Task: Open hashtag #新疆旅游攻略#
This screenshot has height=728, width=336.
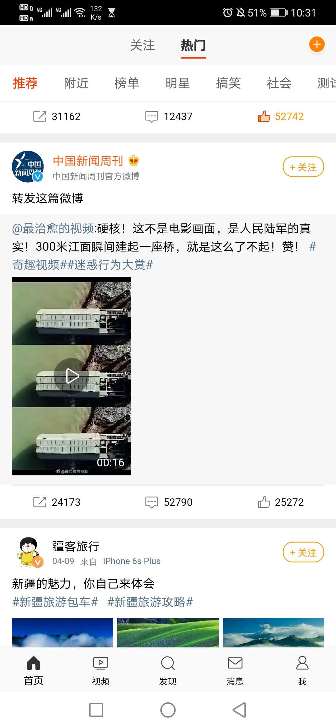Action: click(x=150, y=602)
